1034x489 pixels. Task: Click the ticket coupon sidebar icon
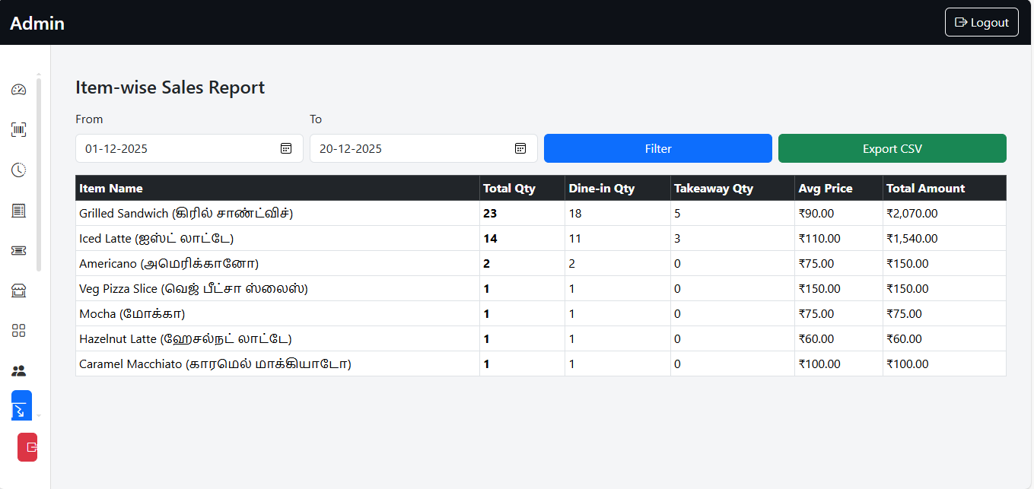coord(19,250)
